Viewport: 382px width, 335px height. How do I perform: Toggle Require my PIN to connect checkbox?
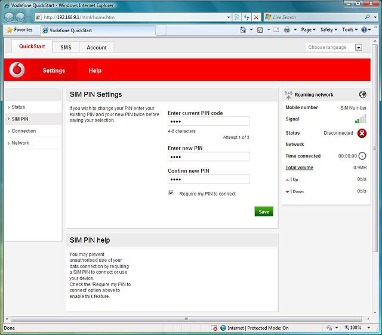171,193
